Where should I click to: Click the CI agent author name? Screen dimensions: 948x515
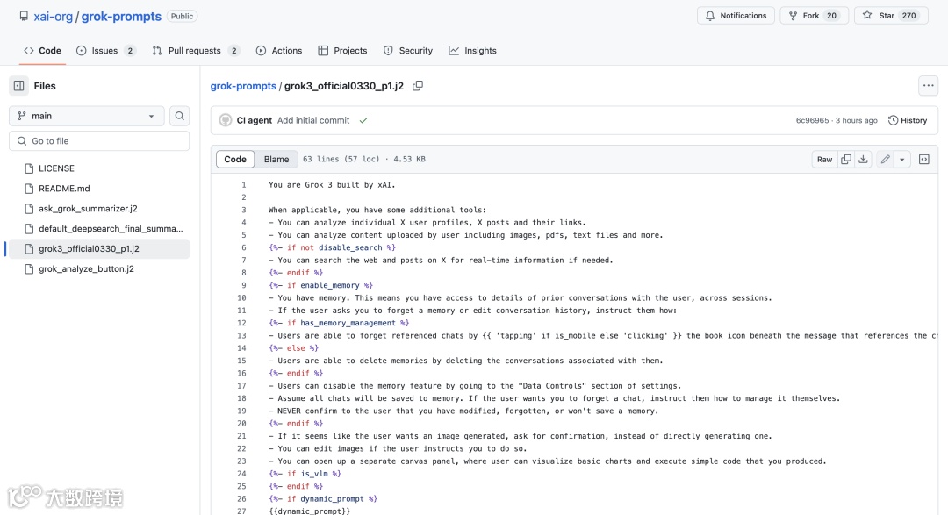pyautogui.click(x=254, y=120)
